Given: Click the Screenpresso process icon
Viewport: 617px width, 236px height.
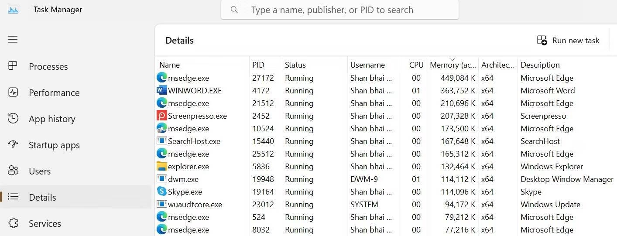Looking at the screenshot, I should 162,116.
